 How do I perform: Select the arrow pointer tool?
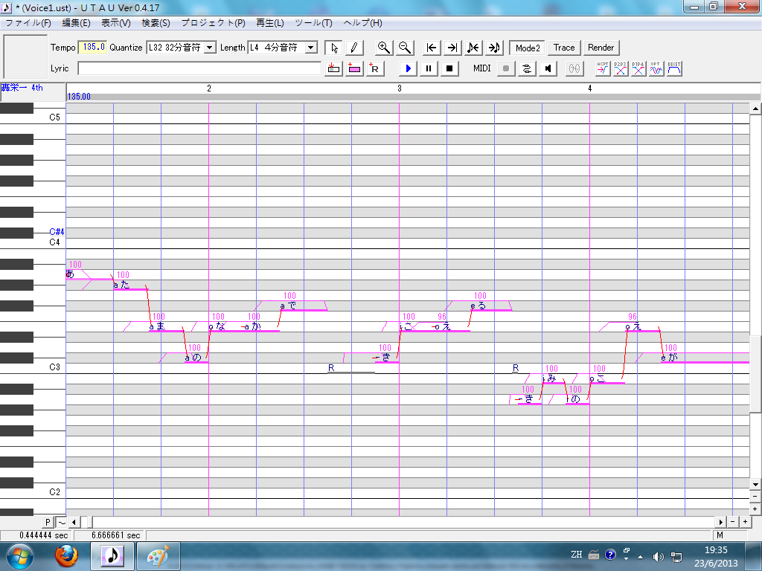point(334,48)
